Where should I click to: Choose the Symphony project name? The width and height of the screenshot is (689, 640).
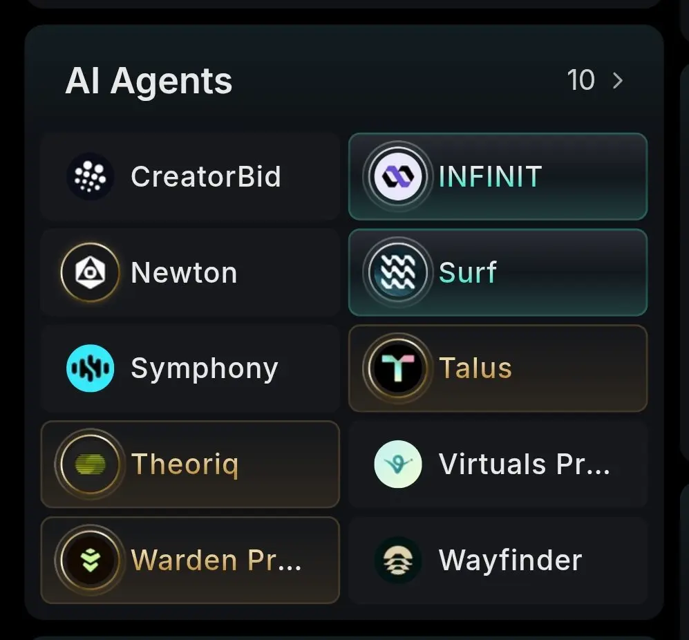point(205,369)
